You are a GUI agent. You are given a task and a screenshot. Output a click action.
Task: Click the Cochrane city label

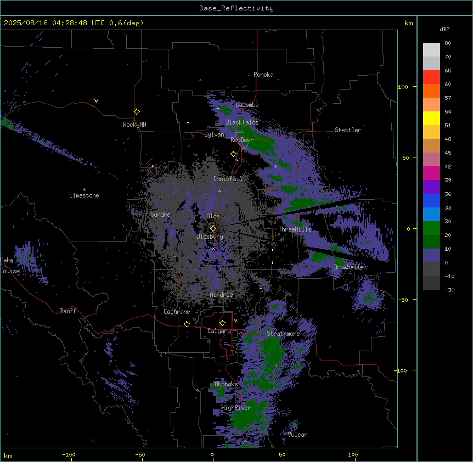point(177,312)
